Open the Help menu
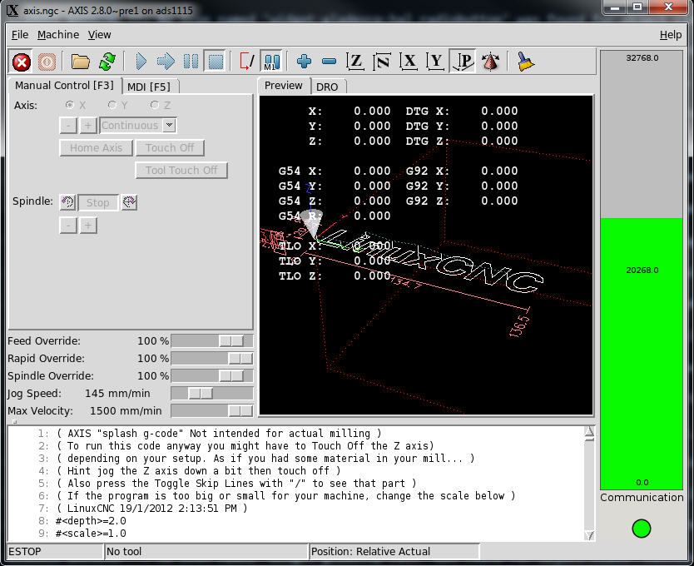 click(x=671, y=35)
